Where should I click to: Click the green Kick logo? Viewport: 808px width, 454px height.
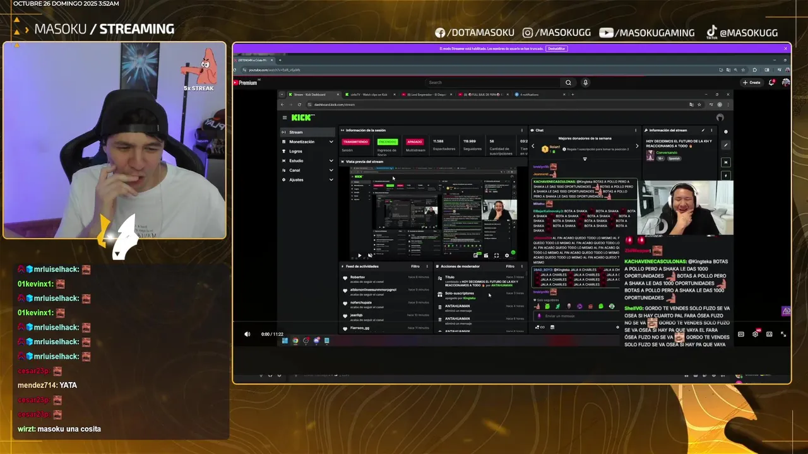tap(302, 117)
